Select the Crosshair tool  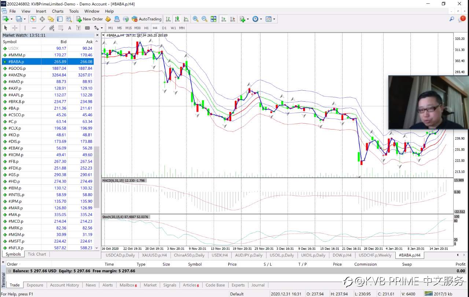click(15, 28)
